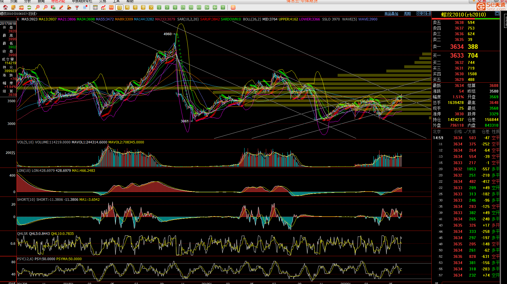Click the red-green buy/sell ratio bar
507x284 pixels.
466,19
